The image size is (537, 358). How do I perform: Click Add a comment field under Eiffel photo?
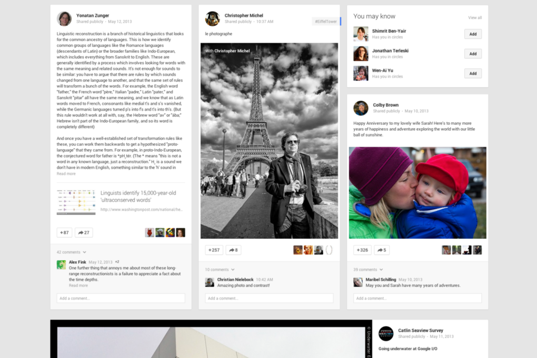coord(269,298)
